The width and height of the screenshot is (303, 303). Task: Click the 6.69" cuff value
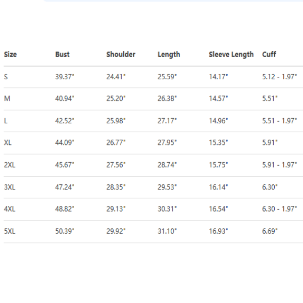click(x=270, y=231)
